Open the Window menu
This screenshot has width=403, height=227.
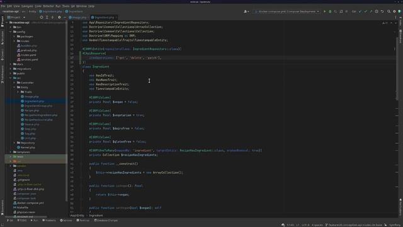point(81,6)
